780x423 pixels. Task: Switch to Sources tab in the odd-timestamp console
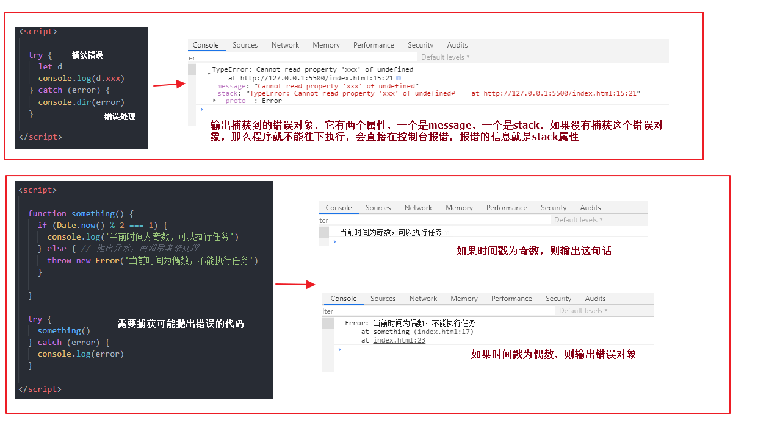tap(378, 208)
